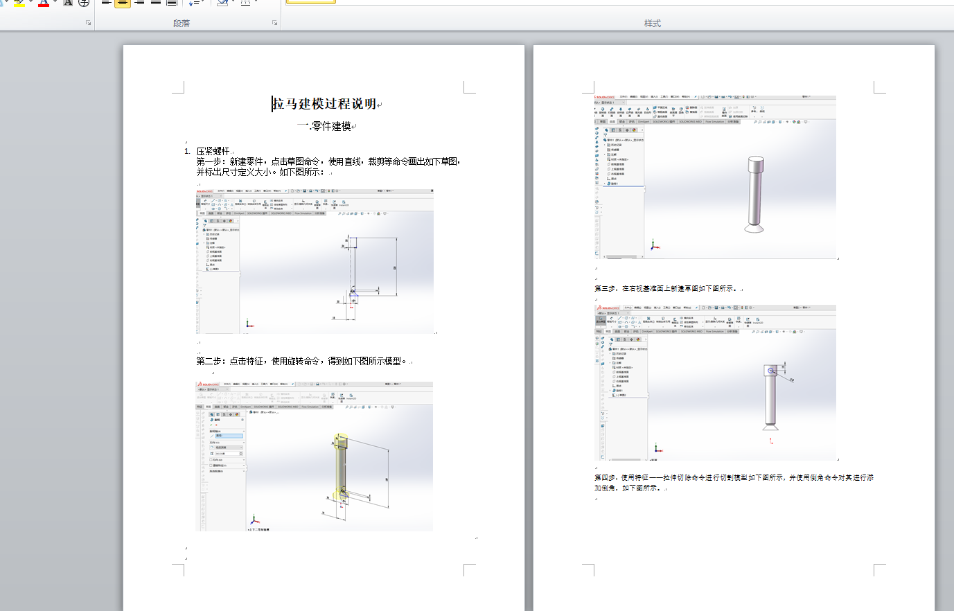Open the paragraph (段落) dialog launcher
This screenshot has width=954, height=611.
(x=275, y=23)
